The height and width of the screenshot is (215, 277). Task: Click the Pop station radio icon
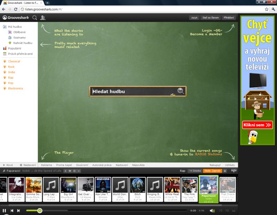tap(5, 83)
